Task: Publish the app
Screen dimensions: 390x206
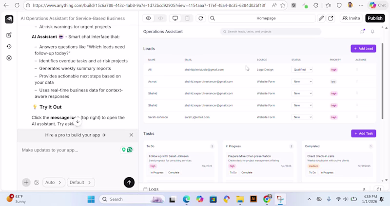Action: tap(375, 18)
